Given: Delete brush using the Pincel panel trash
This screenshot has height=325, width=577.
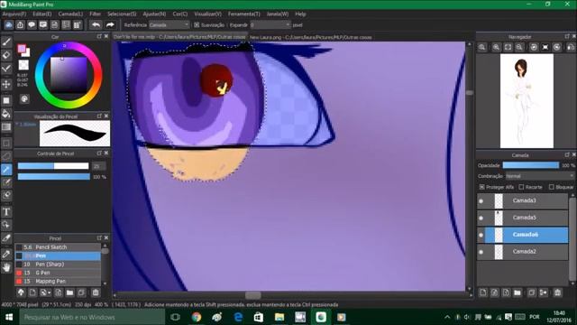Looking at the screenshot, I should click(x=96, y=292).
